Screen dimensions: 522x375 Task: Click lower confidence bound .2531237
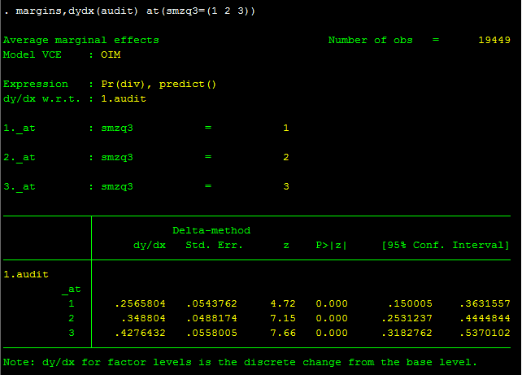tap(407, 318)
